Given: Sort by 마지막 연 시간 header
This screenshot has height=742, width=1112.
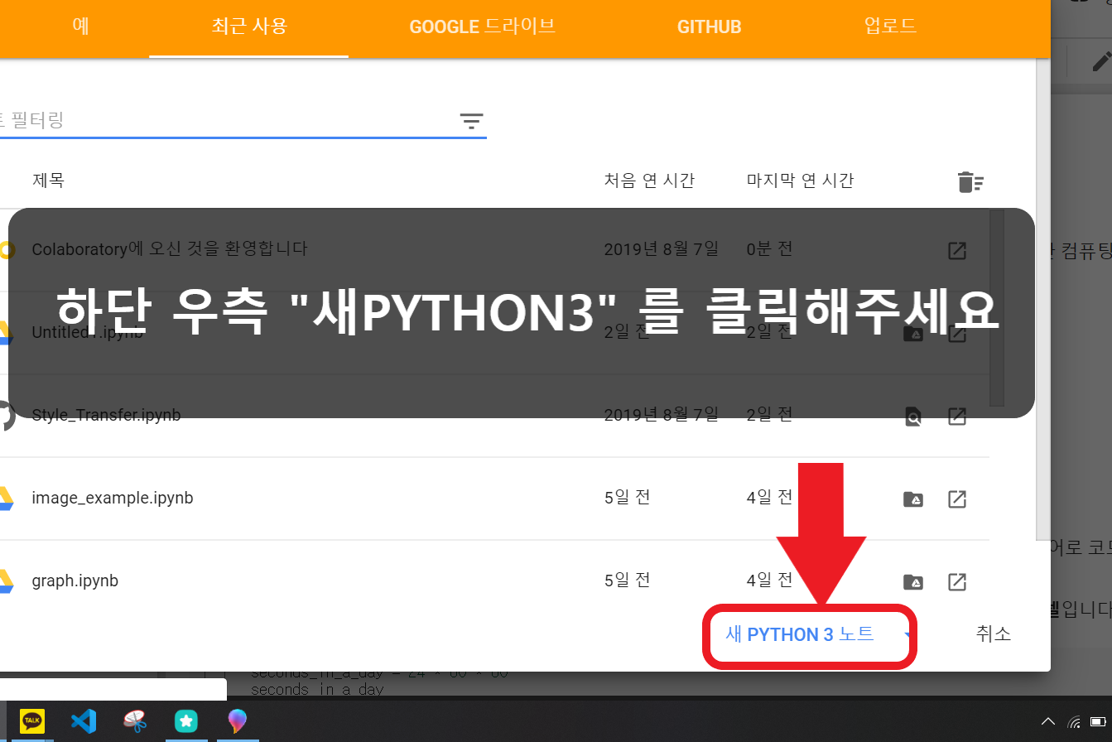Looking at the screenshot, I should point(800,180).
